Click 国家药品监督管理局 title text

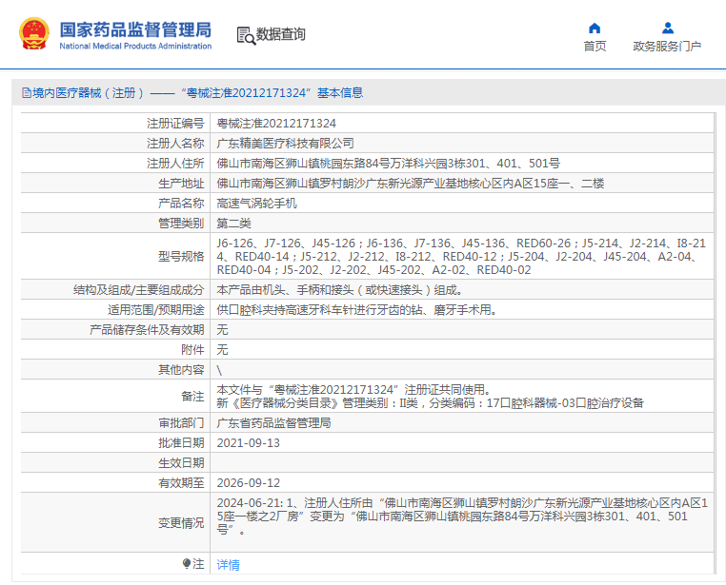[135, 29]
